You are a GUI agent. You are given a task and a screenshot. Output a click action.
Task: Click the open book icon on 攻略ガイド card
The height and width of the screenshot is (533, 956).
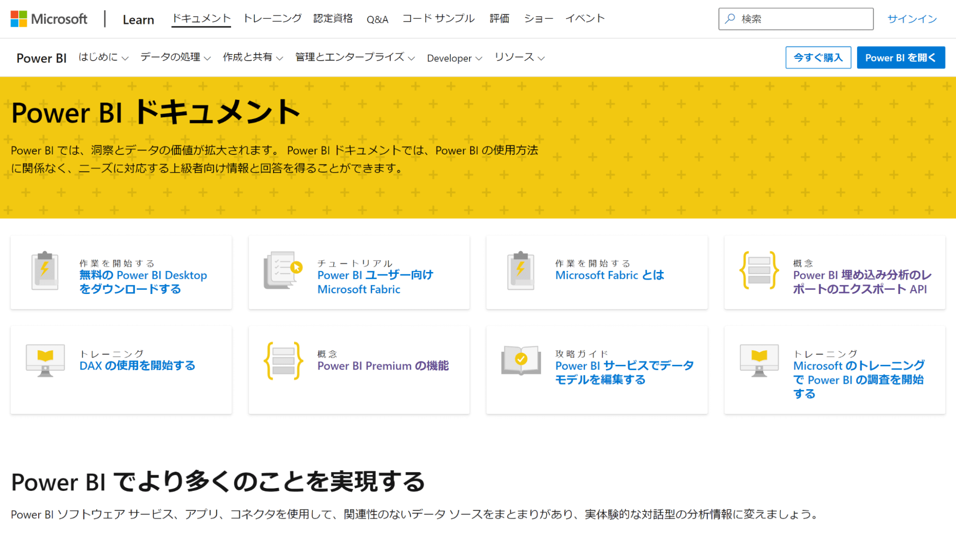tap(521, 360)
